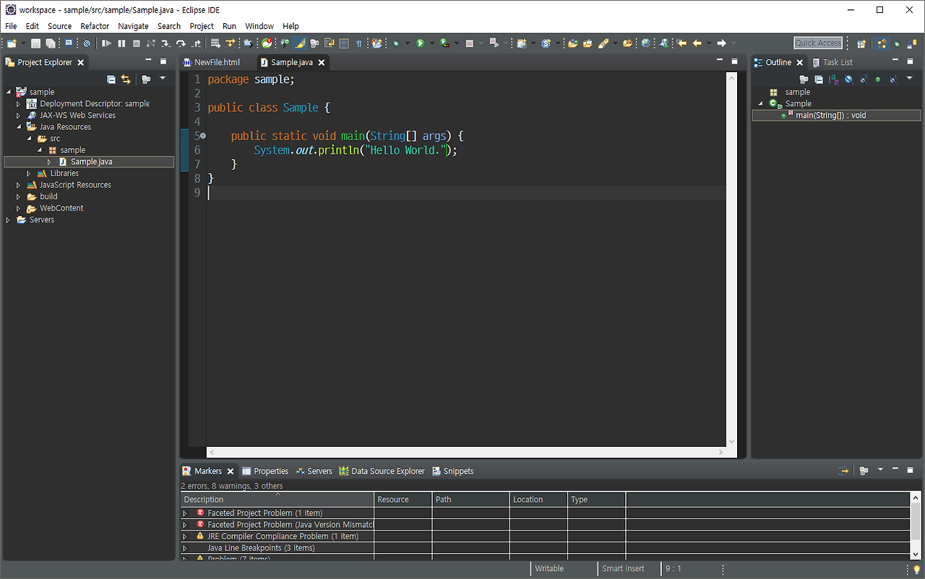Collapse the sample project tree node

(9, 92)
